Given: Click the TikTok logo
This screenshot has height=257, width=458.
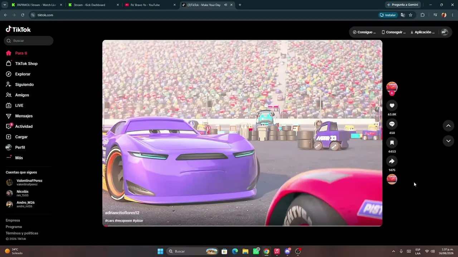Looking at the screenshot, I should point(18,29).
